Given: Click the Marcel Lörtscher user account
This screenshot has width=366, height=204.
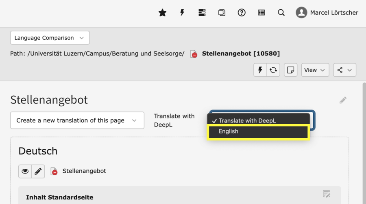Looking at the screenshot, I should point(327,13).
